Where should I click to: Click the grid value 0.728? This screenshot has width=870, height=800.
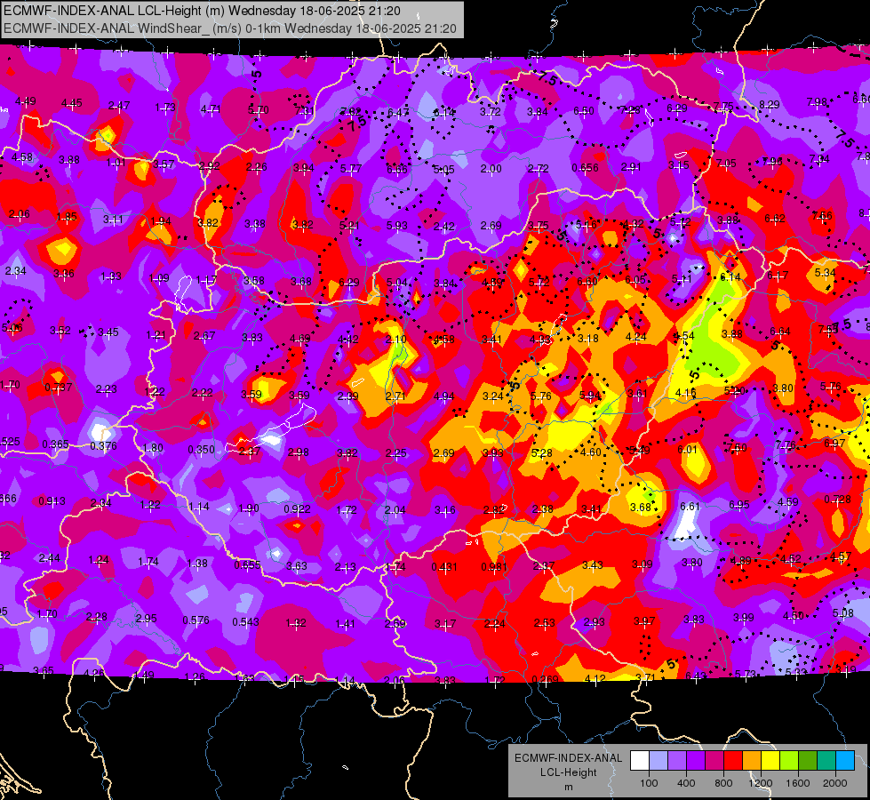(x=837, y=499)
